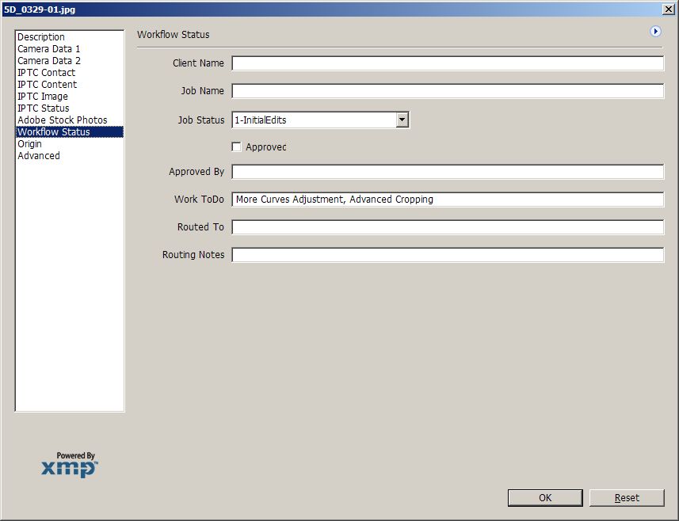Click the Client Name label
The width and height of the screenshot is (679, 521).
click(198, 63)
